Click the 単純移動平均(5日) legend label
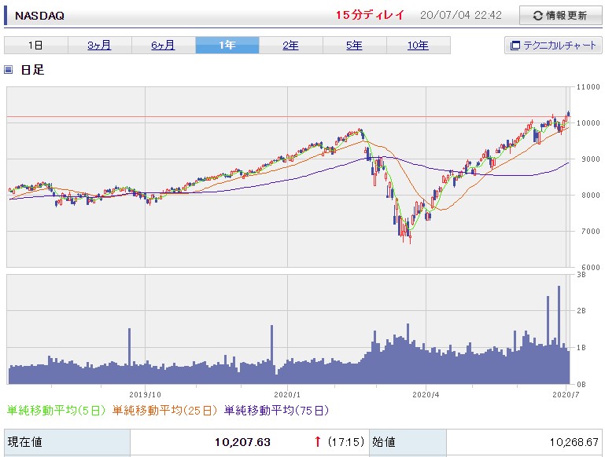This screenshot has width=605, height=457. (x=57, y=411)
